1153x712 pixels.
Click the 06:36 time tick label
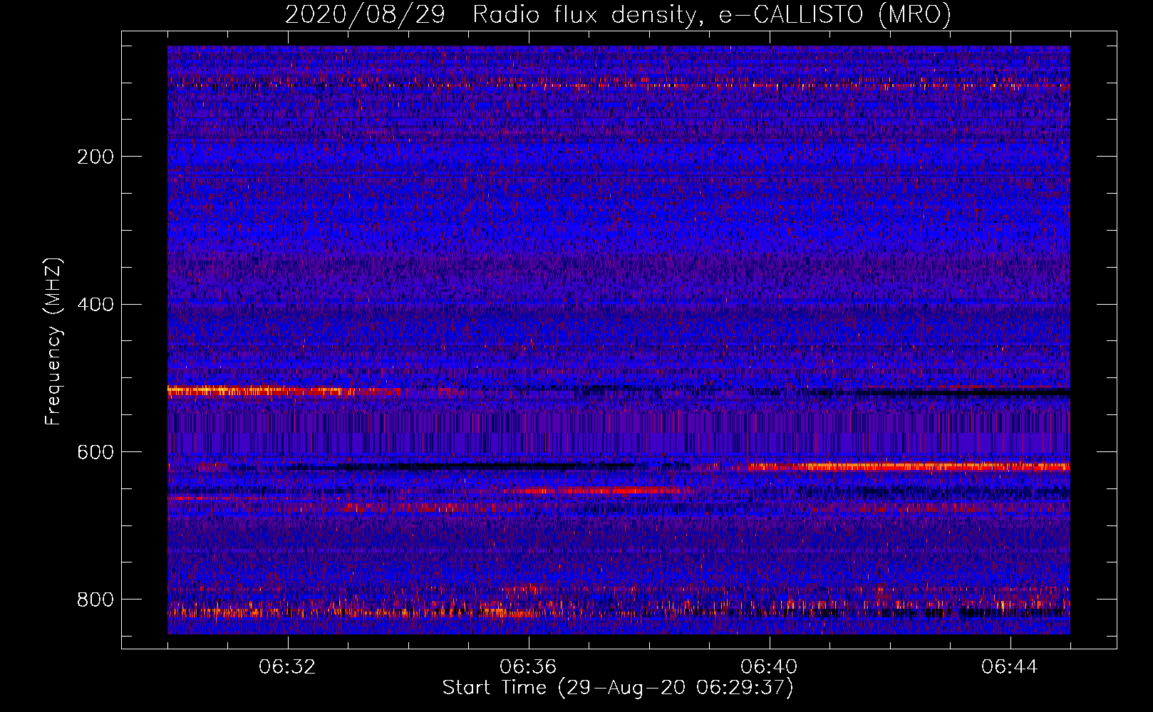(528, 667)
